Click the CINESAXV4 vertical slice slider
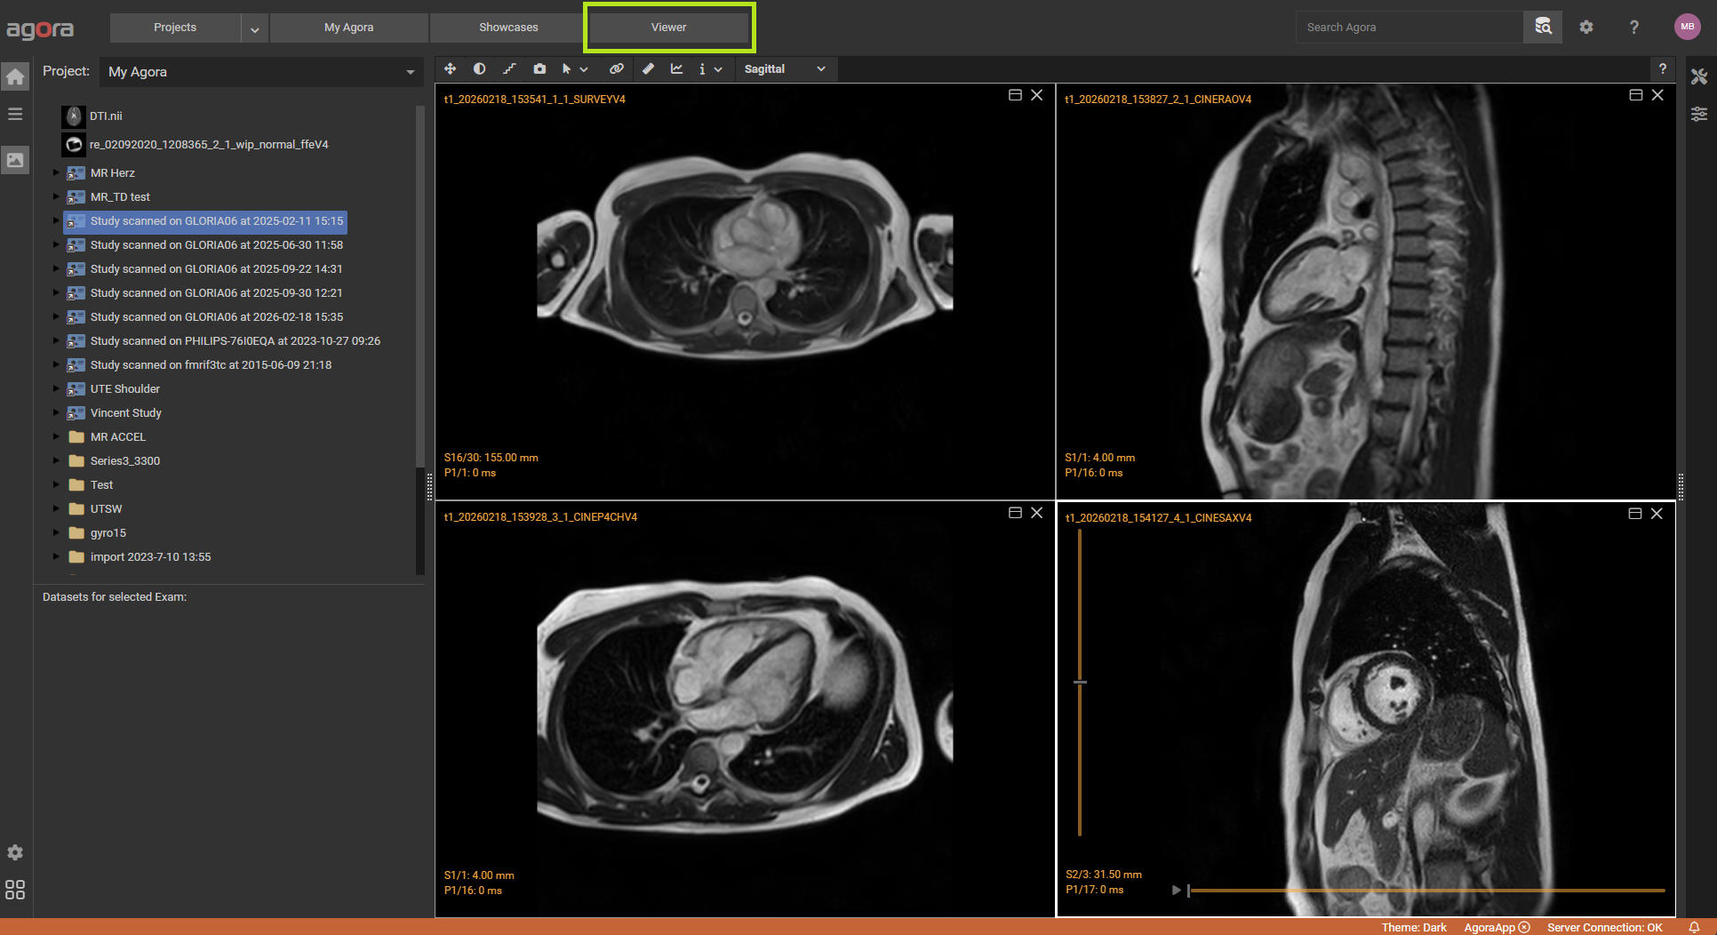Image resolution: width=1717 pixels, height=935 pixels. (1080, 682)
